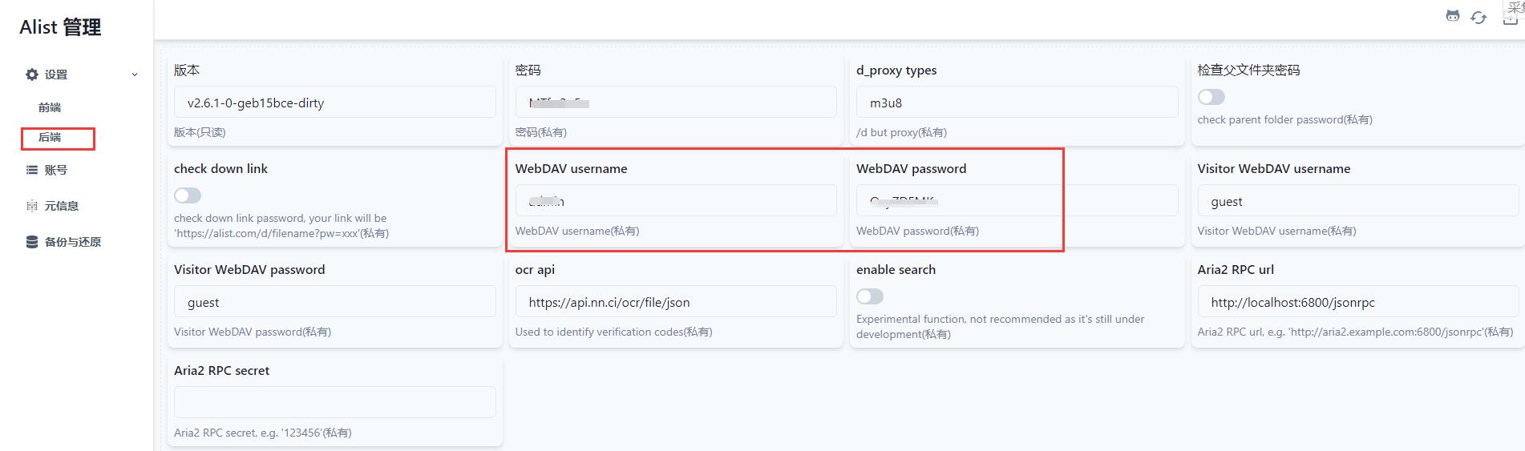Select 后端 in the sidebar
The height and width of the screenshot is (451, 1525).
coord(50,138)
